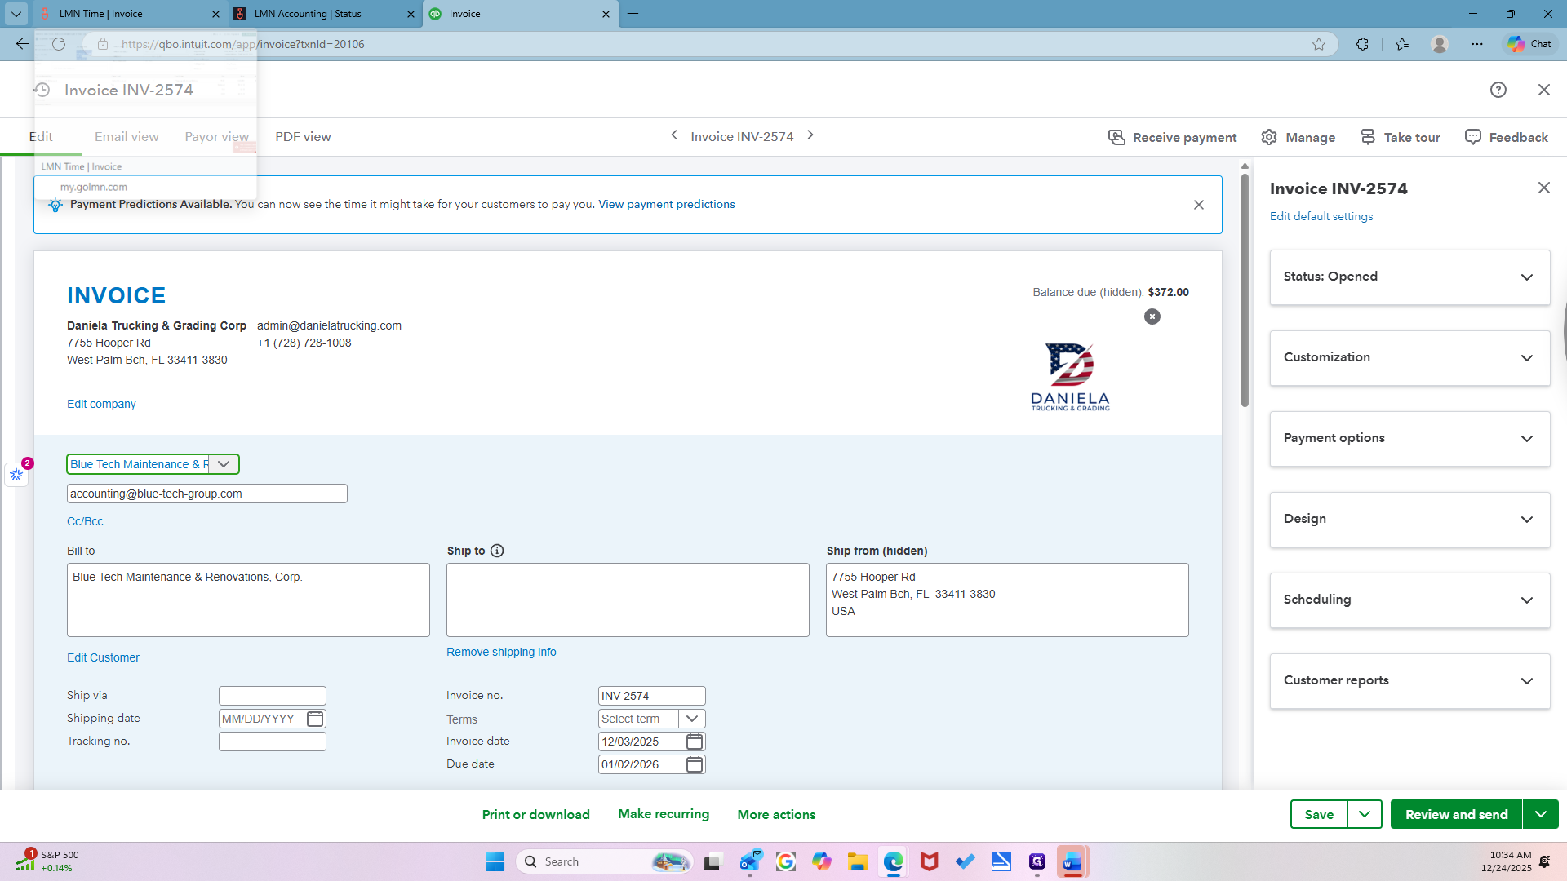
Task: Click the customer email input field
Action: coord(207,494)
